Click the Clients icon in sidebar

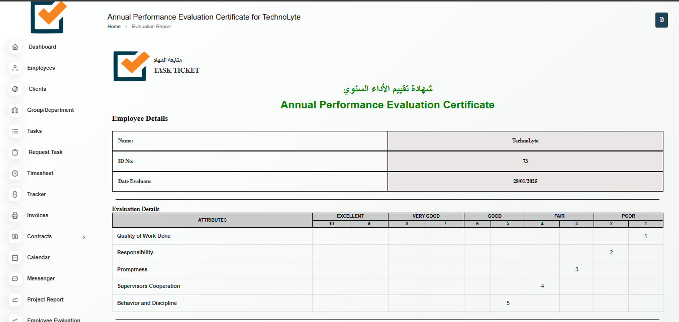15,89
